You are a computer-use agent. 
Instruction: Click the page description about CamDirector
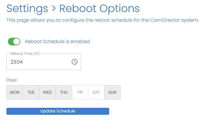(x=103, y=20)
